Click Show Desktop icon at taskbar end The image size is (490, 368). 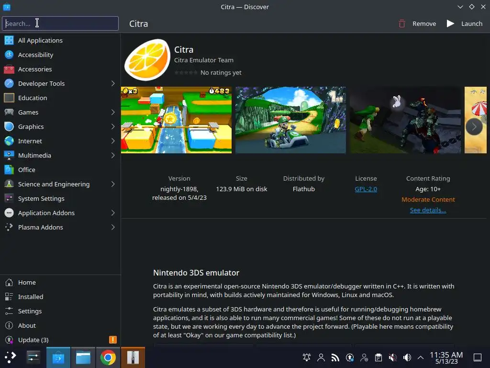[478, 357]
